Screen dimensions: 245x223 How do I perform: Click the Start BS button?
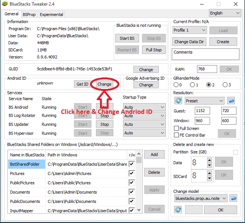coord(127,38)
